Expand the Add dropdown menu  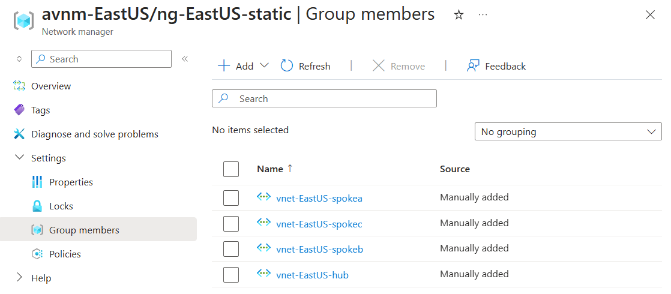click(x=264, y=66)
